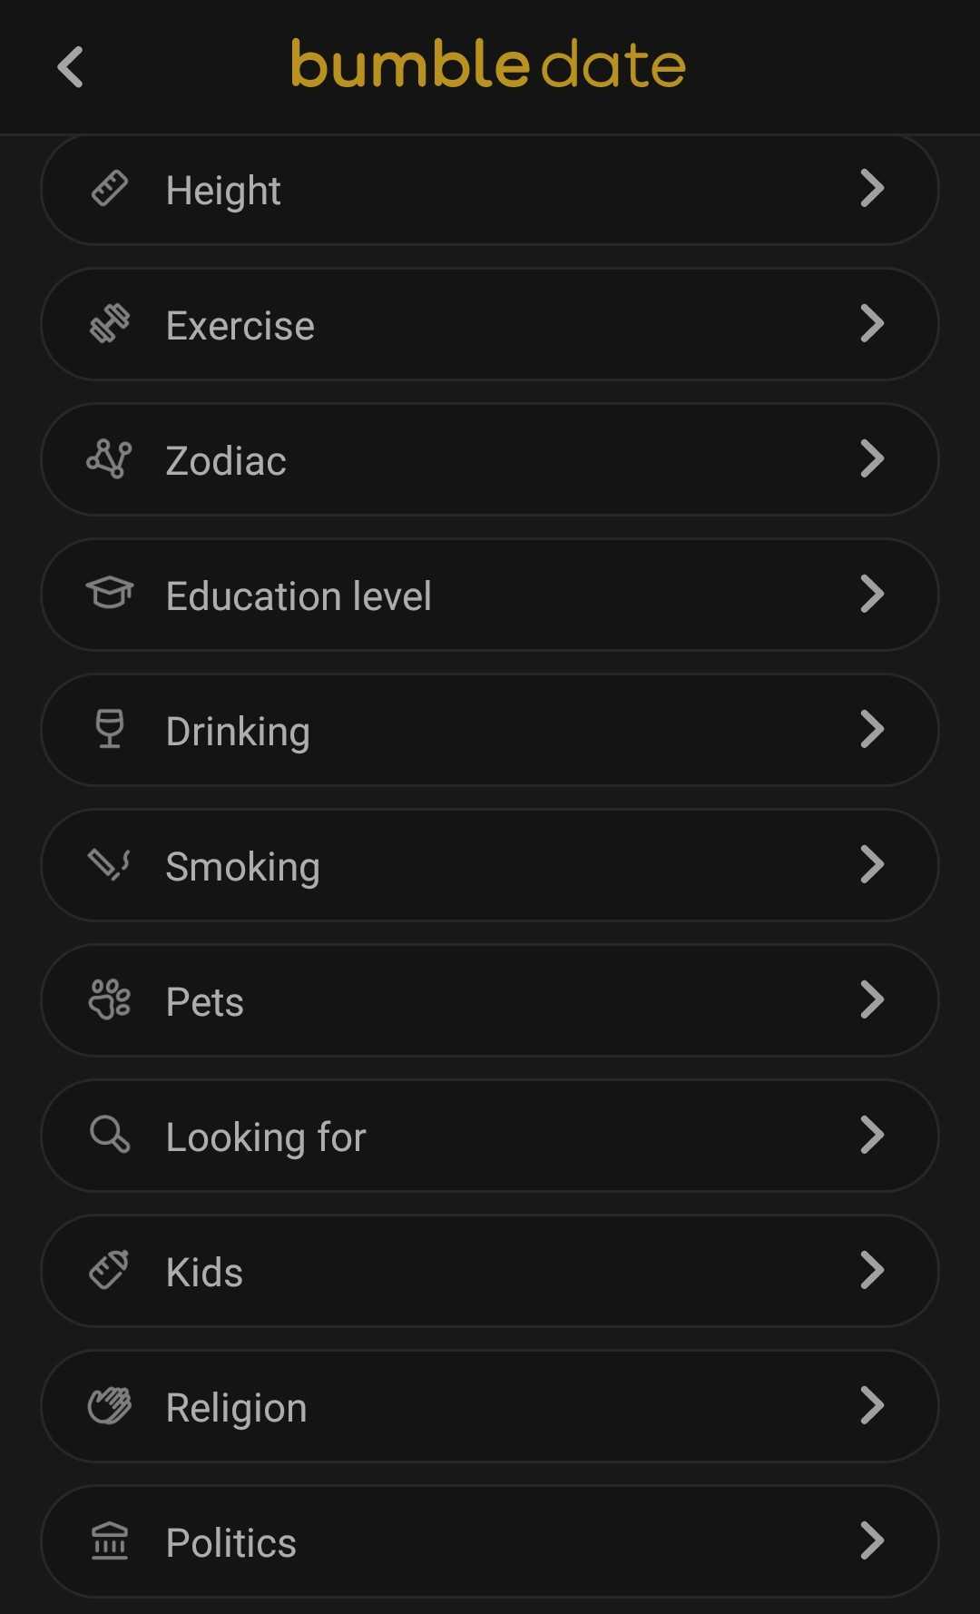Viewport: 980px width, 1614px height.
Task: Click the dumbbell icon beside Exercise
Action: pos(110,324)
